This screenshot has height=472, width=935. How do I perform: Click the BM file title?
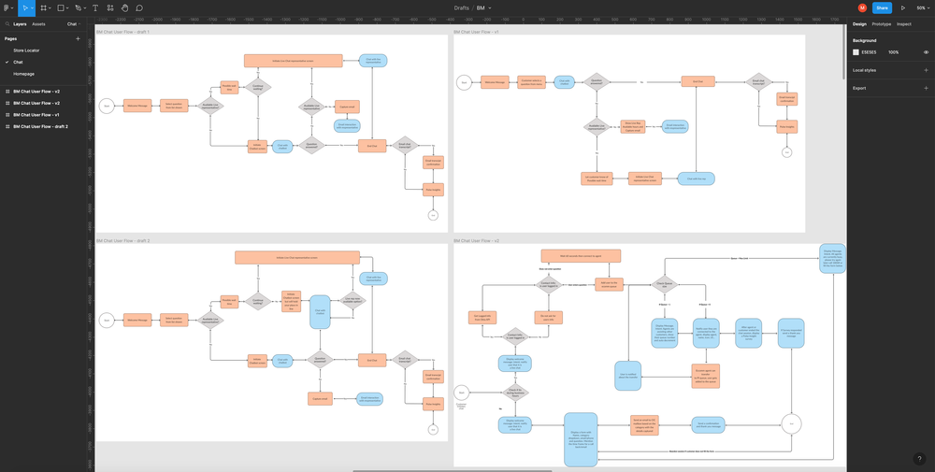click(481, 8)
